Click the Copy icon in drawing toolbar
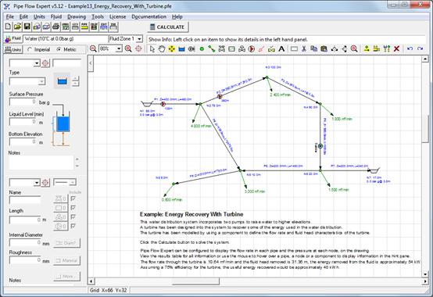The height and width of the screenshot is (297, 433). point(314,49)
